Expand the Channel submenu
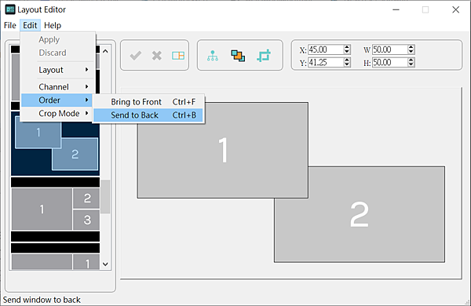 click(x=57, y=87)
